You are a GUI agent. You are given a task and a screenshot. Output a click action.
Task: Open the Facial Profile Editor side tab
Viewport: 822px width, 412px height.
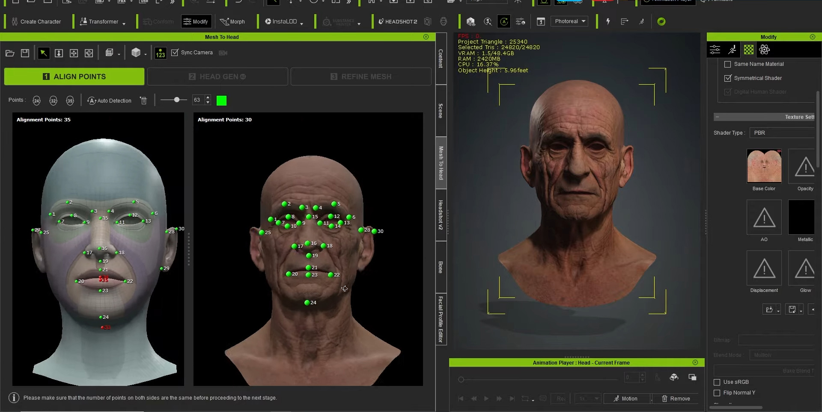[x=441, y=319]
